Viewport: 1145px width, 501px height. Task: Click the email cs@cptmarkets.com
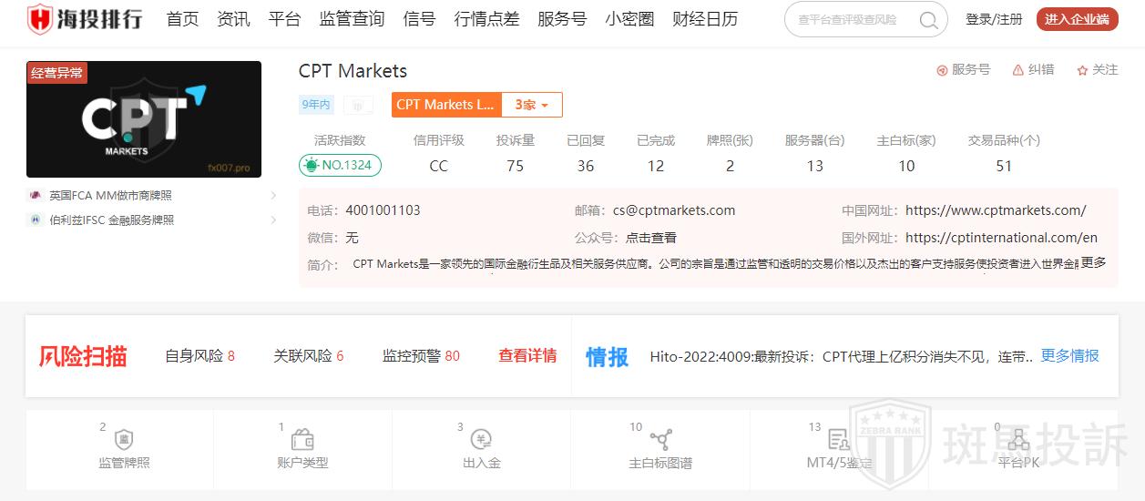click(673, 210)
